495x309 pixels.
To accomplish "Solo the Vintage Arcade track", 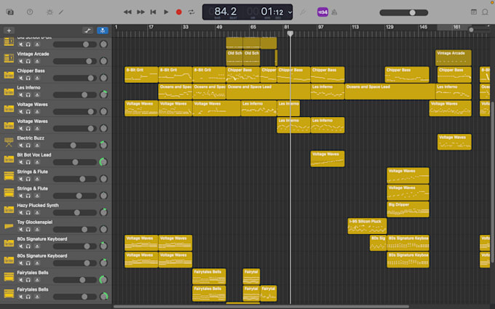I will [28, 61].
